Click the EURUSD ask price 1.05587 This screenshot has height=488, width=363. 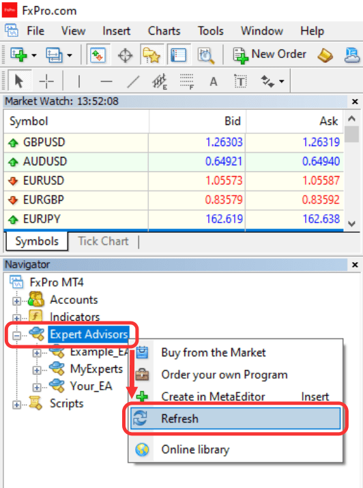point(321,180)
